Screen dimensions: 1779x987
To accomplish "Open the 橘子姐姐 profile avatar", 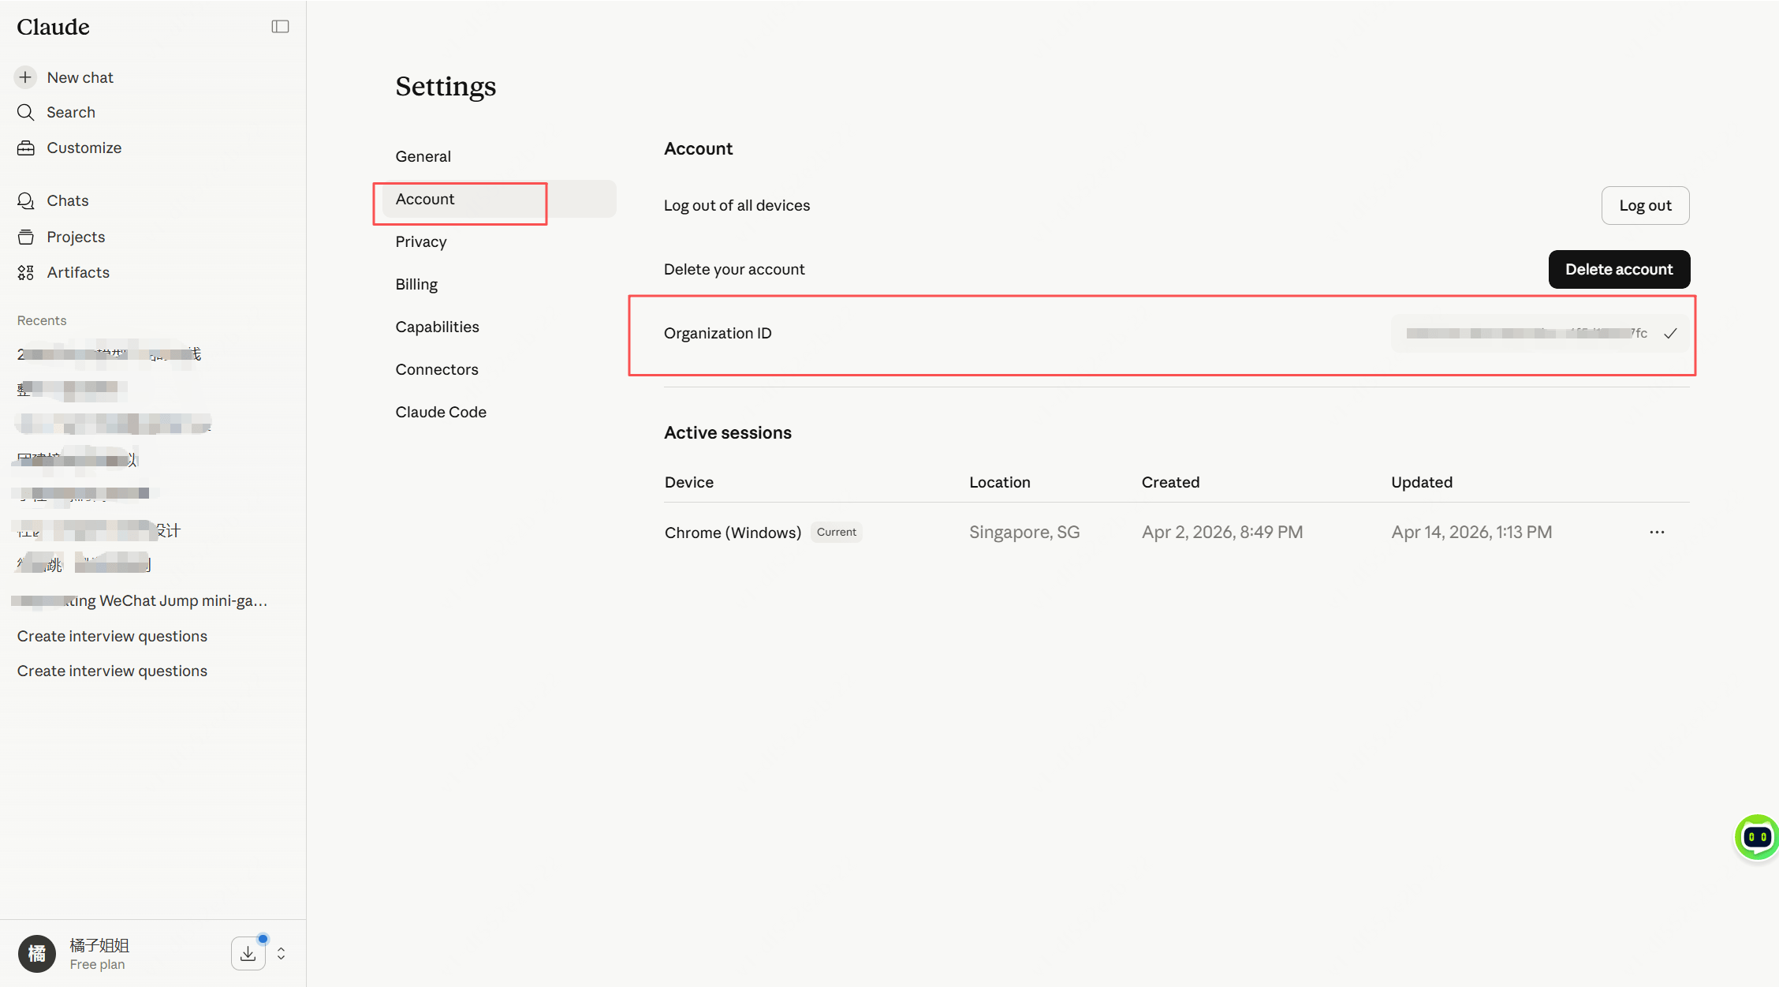I will [x=36, y=953].
